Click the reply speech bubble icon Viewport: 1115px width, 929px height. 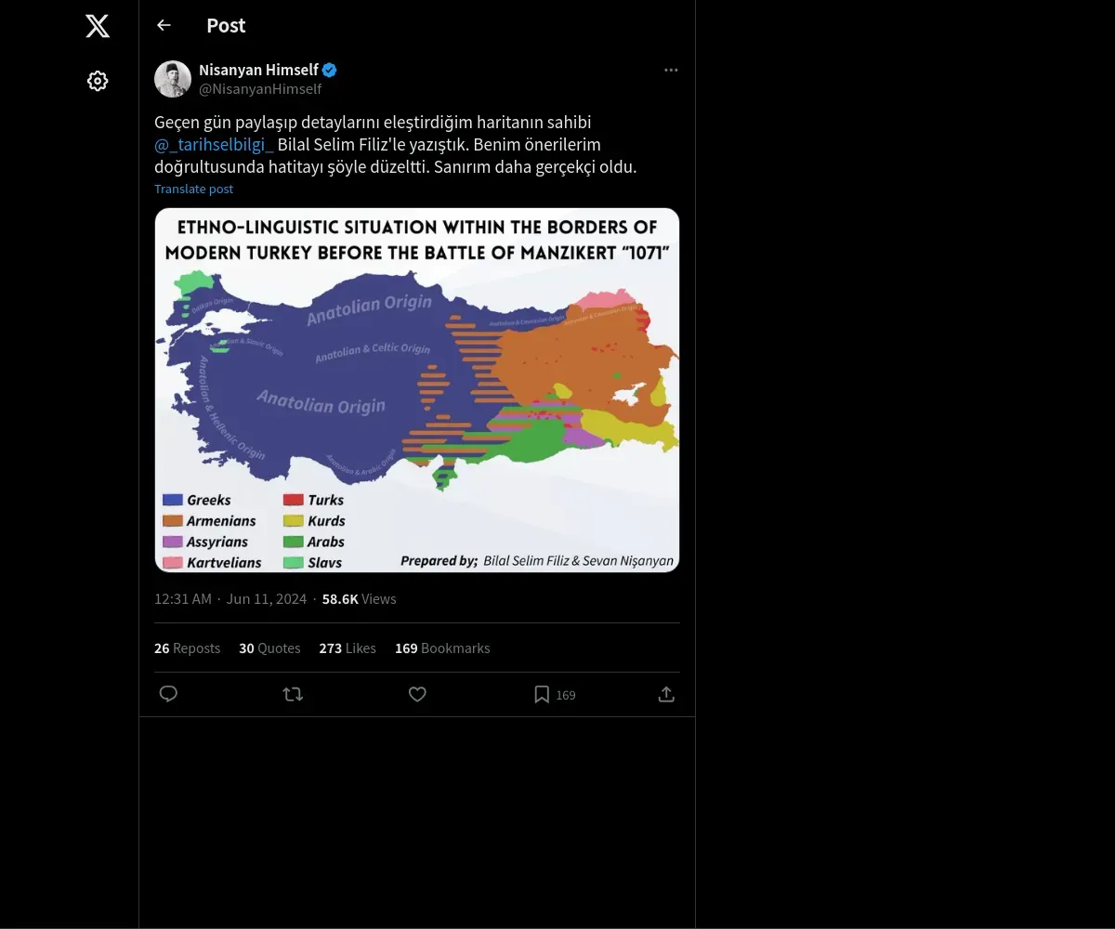coord(168,694)
